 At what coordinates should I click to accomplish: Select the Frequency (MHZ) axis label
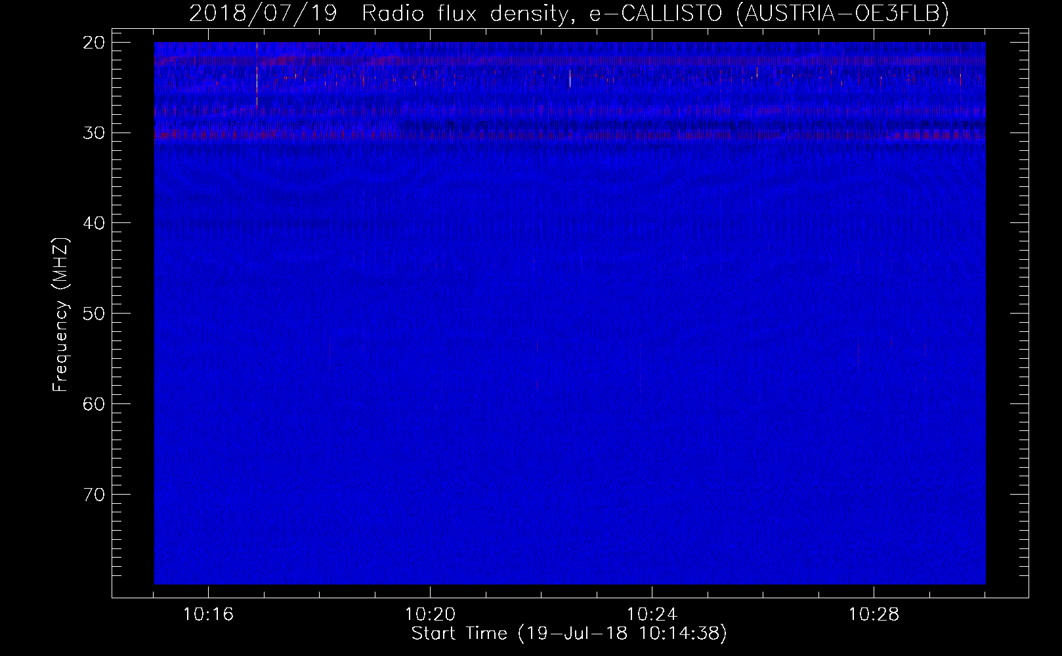coord(60,314)
